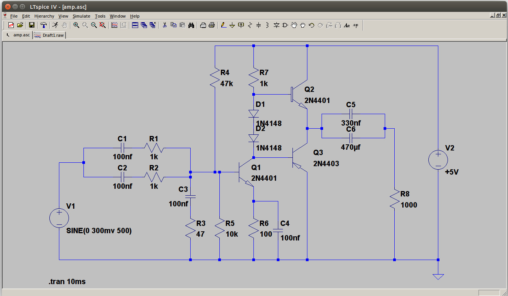The height and width of the screenshot is (296, 508).
Task: Click the Save floppy disk icon
Action: (32, 25)
